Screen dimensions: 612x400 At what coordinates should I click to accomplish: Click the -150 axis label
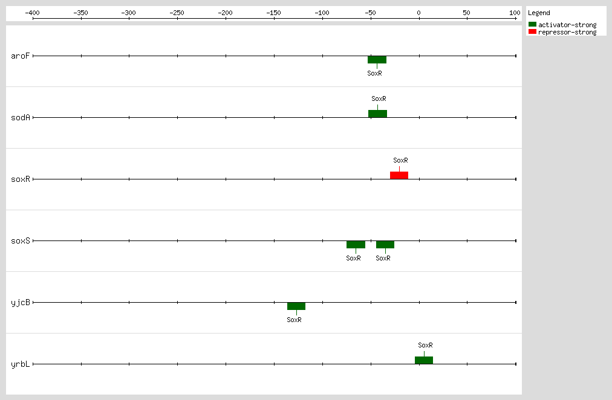click(273, 13)
